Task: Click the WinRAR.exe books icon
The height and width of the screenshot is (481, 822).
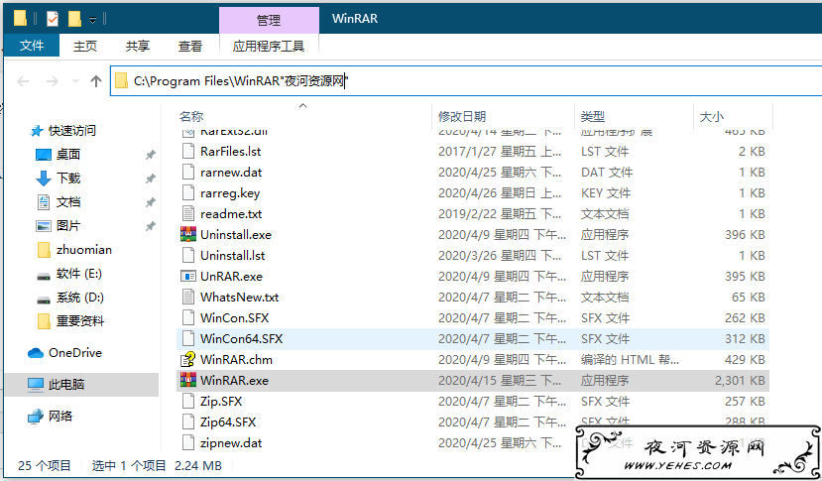Action: [188, 380]
